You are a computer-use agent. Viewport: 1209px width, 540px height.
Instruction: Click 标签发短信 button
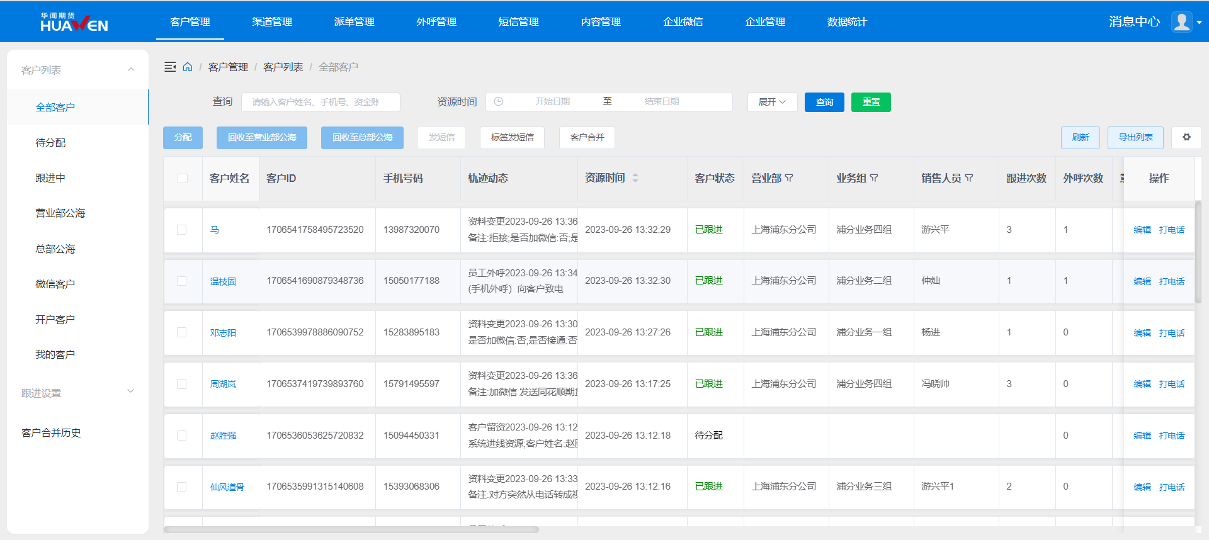point(512,137)
